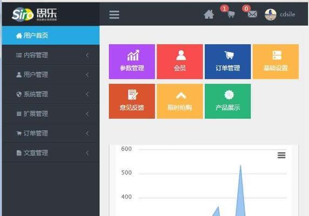Image resolution: width=309 pixels, height=216 pixels.
Task: Select 用户首页 in the sidebar
Action: click(x=51, y=36)
